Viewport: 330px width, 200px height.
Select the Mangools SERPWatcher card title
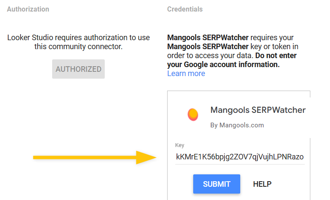pyautogui.click(x=258, y=110)
